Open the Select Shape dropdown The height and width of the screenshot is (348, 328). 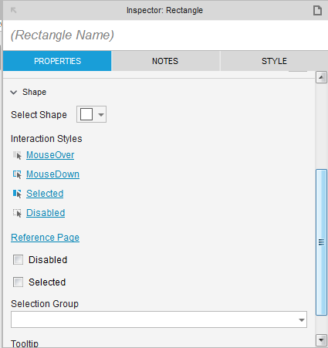tap(91, 114)
